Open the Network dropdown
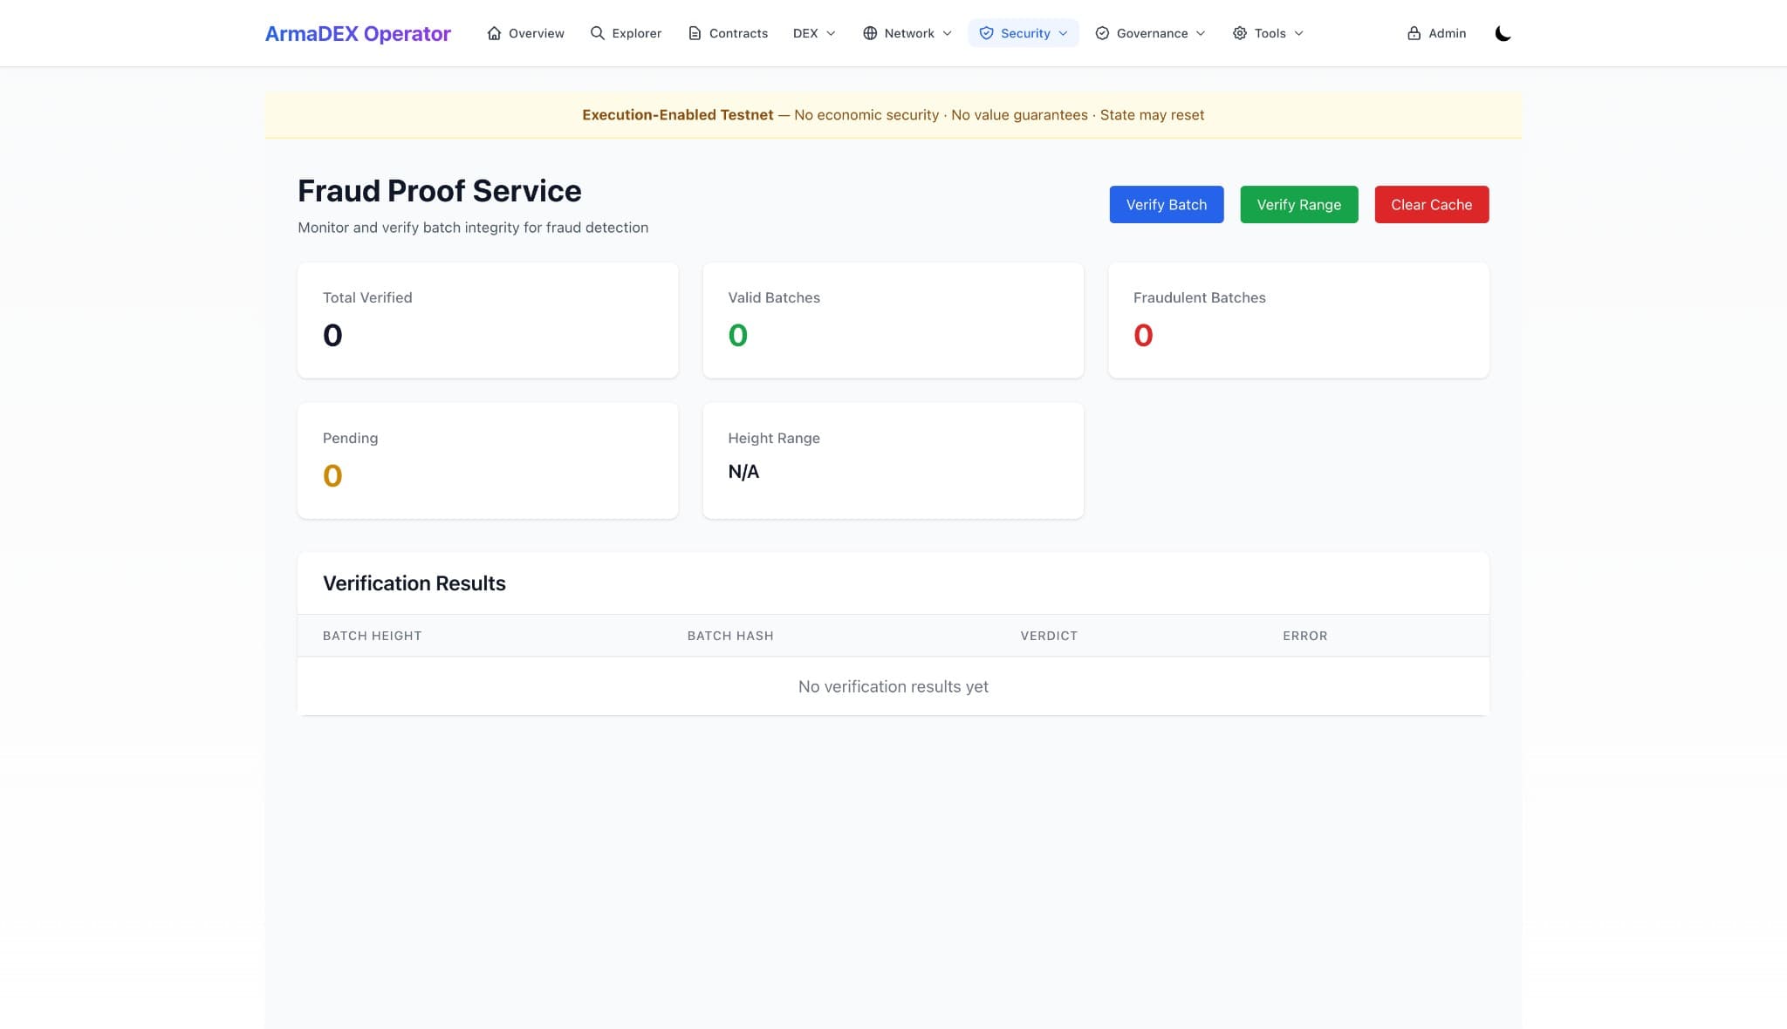The image size is (1787, 1029). point(907,32)
